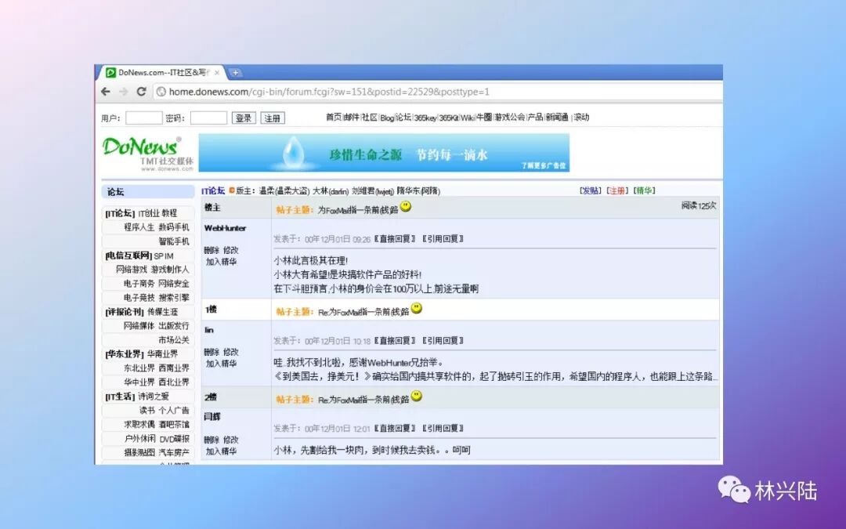Click 删除 under lin
The height and width of the screenshot is (529, 846).
pos(211,352)
